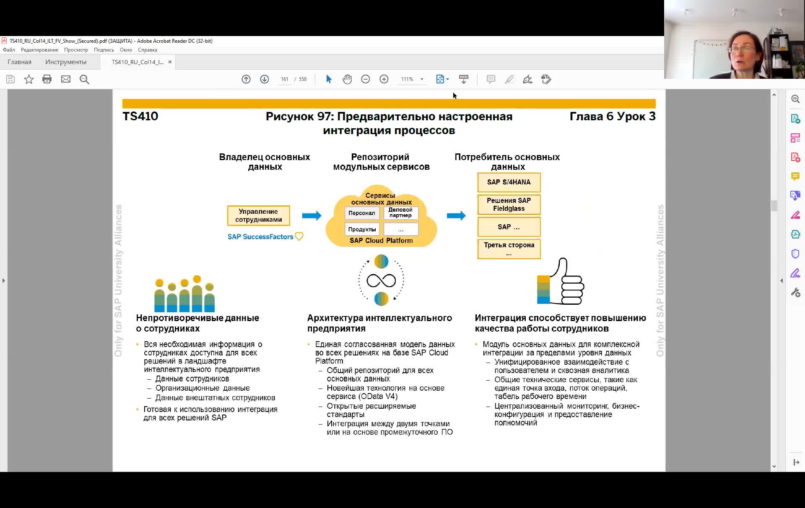Add a comment note icon
The image size is (805, 508).
(x=491, y=79)
